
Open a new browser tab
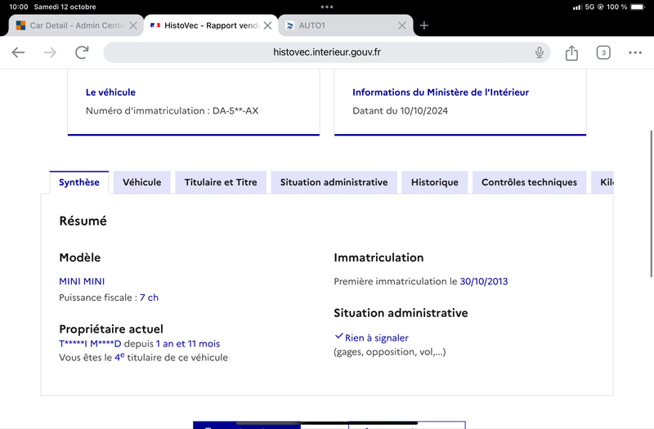pyautogui.click(x=424, y=25)
